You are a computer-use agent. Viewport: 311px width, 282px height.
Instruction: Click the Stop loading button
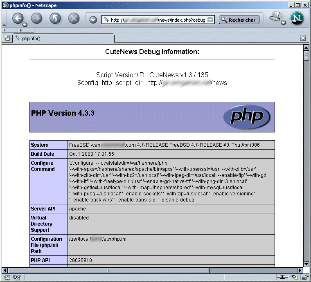(74, 18)
